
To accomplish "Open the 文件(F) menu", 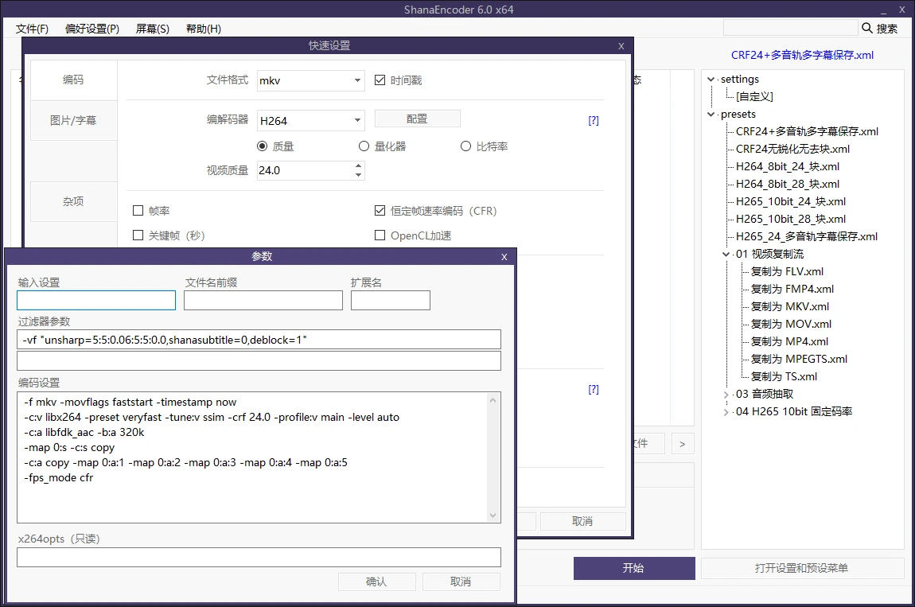I will pos(32,29).
